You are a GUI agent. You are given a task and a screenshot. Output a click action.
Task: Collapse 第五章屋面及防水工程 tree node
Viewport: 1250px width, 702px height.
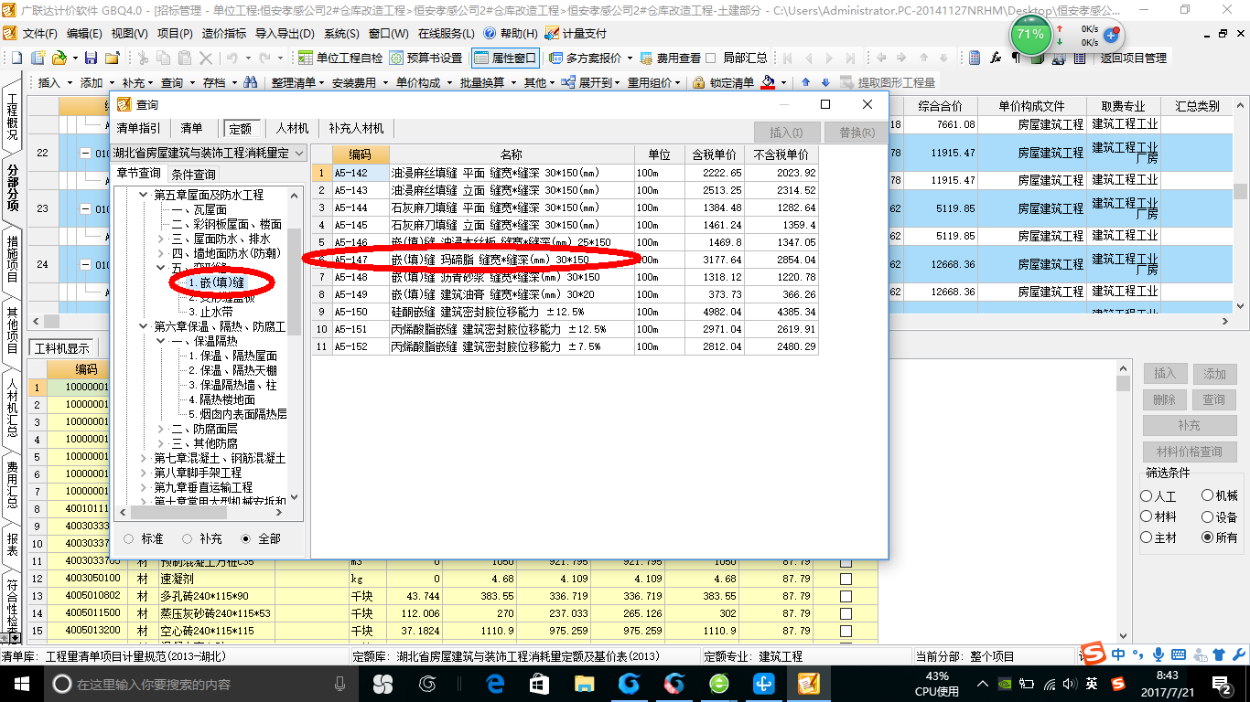(x=144, y=195)
